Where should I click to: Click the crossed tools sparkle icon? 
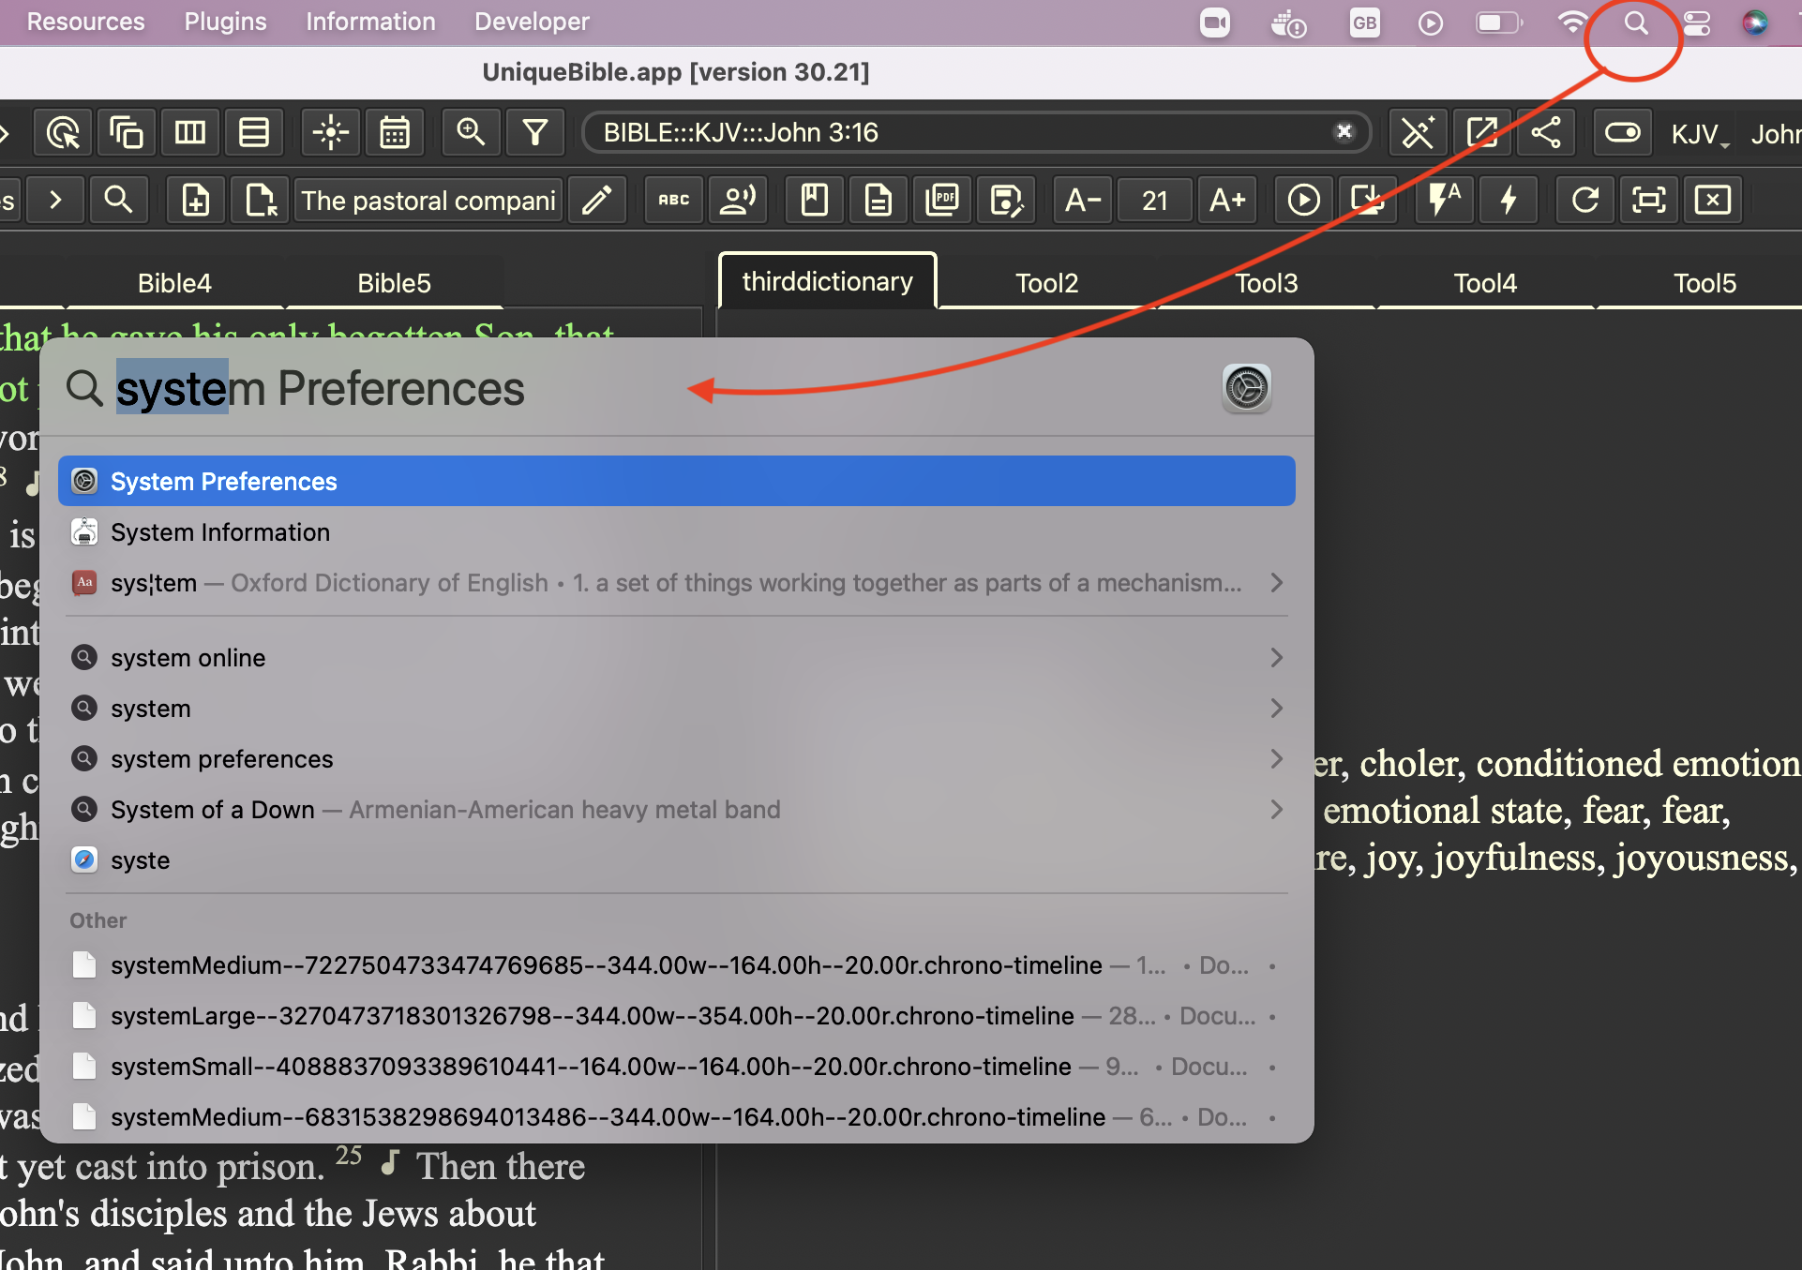coord(1418,132)
